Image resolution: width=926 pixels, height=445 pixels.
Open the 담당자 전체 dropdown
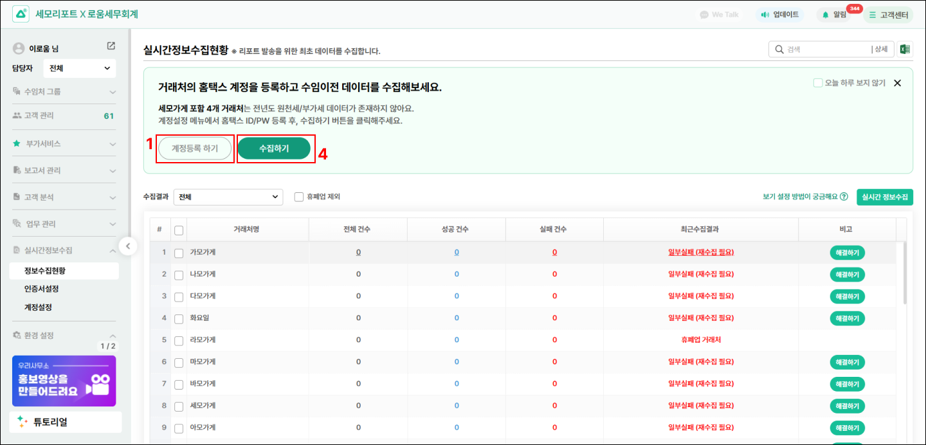80,68
